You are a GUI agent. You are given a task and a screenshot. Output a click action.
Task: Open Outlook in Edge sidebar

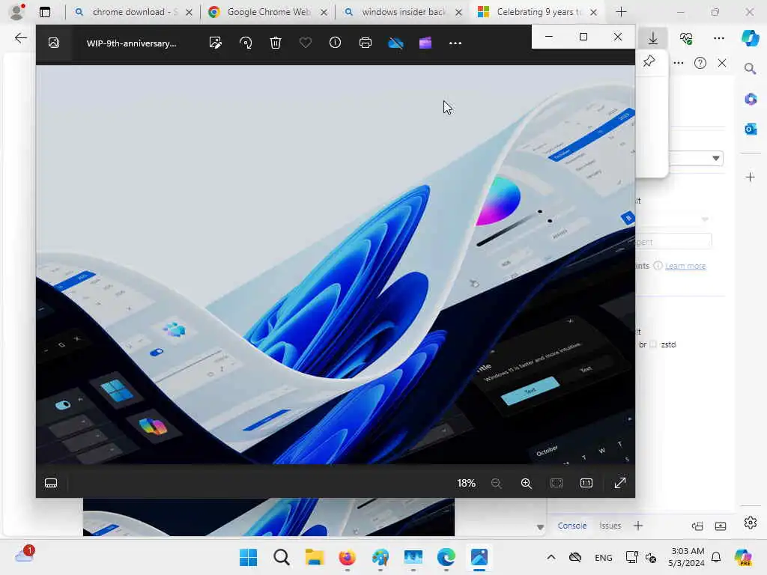click(x=751, y=129)
